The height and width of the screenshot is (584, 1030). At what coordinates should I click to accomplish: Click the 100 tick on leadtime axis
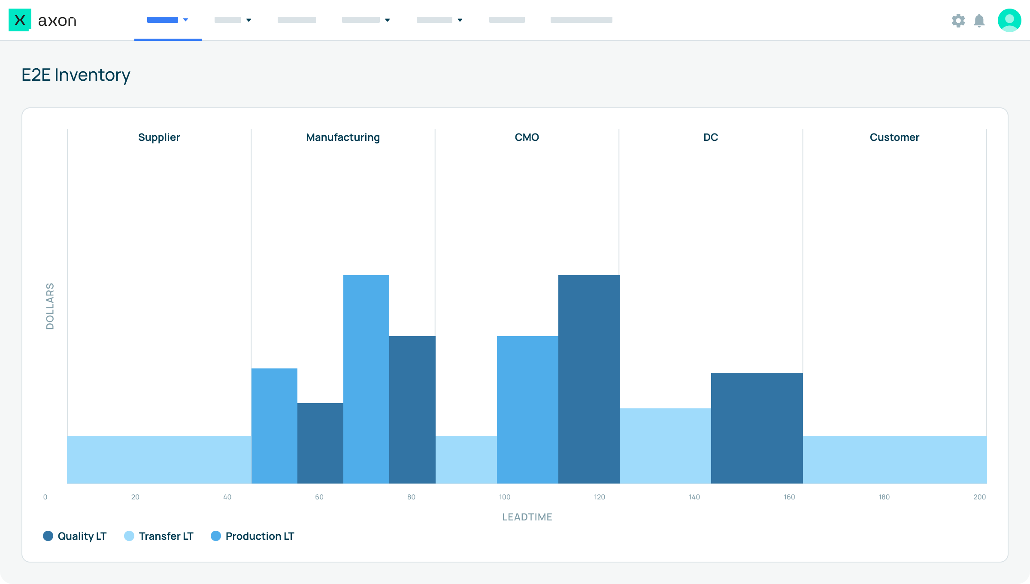[x=505, y=497]
